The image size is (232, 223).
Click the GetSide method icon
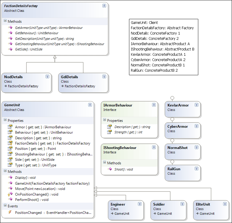point(10,49)
